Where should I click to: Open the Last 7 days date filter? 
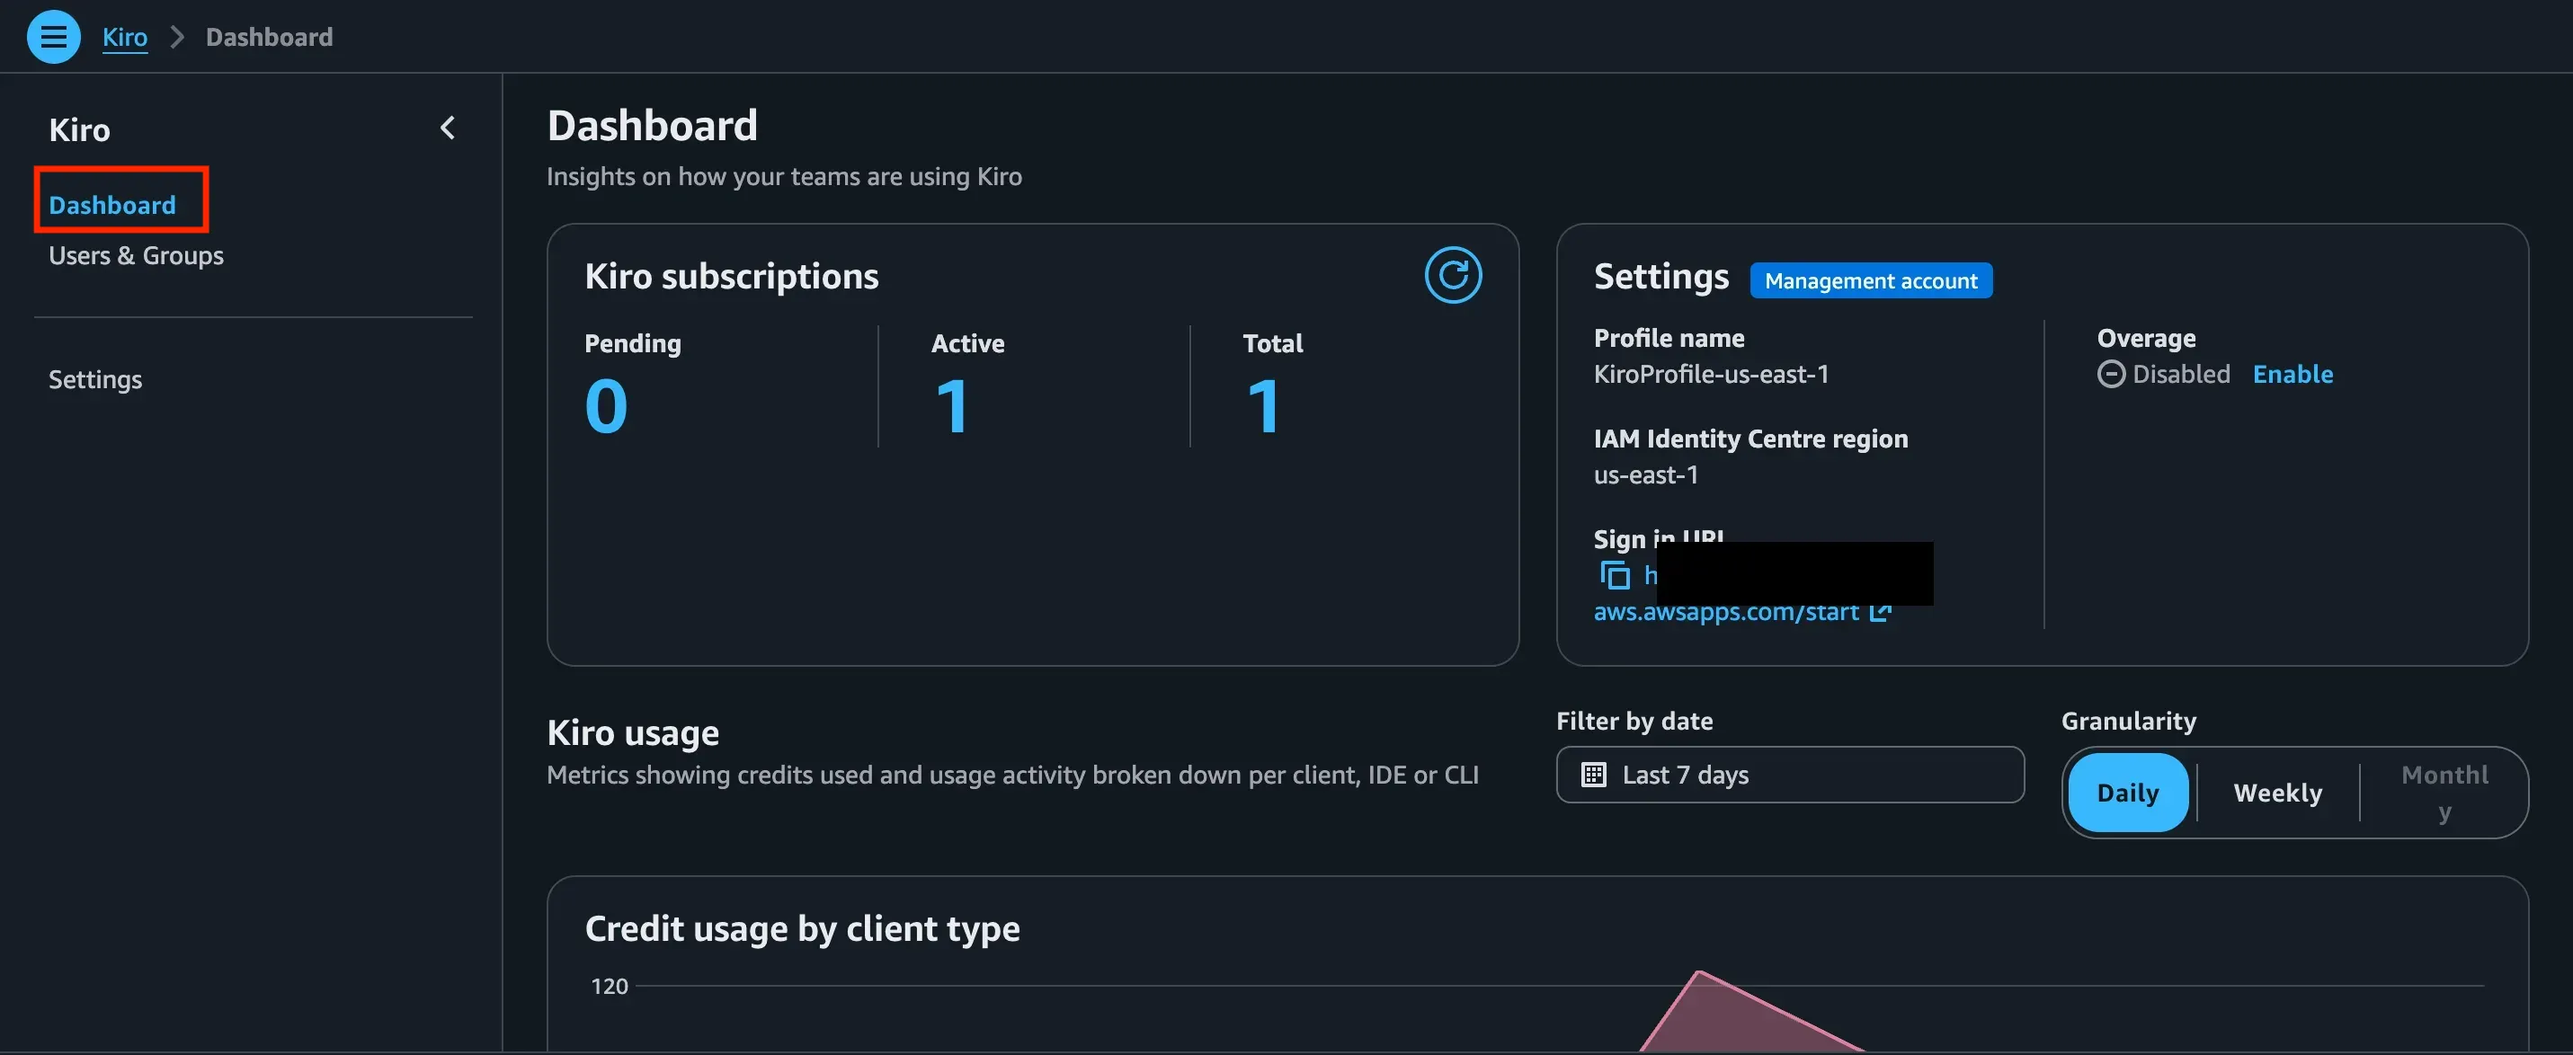tap(1790, 775)
